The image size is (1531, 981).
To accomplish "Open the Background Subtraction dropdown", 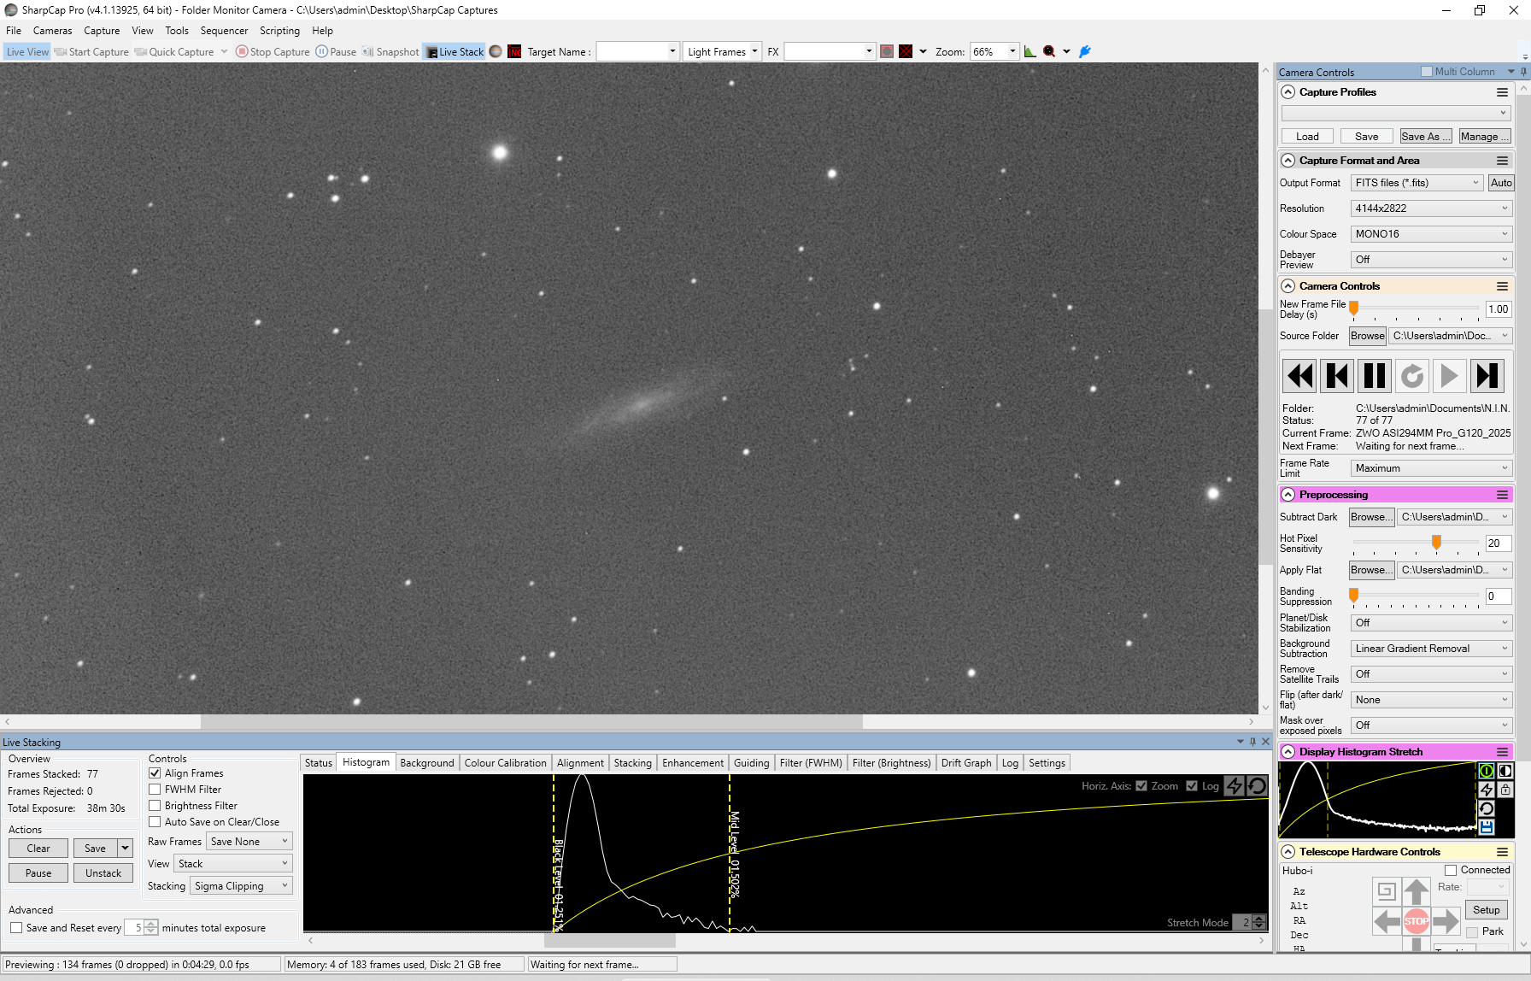I will pyautogui.click(x=1431, y=649).
